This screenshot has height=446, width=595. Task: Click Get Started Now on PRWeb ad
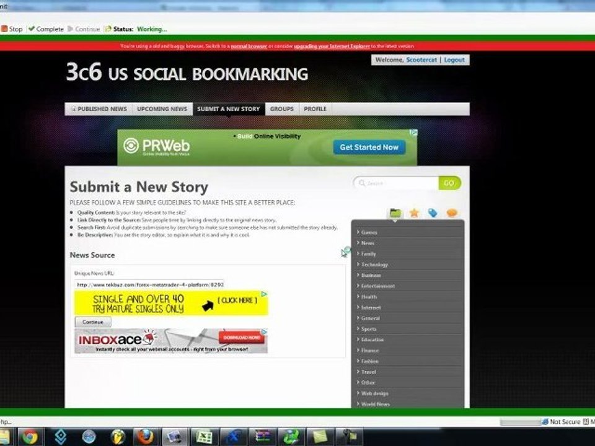369,147
